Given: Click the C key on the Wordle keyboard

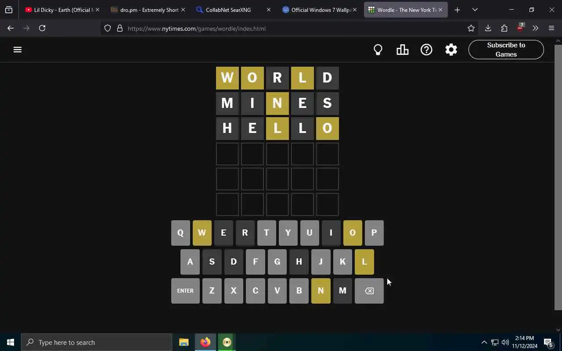Looking at the screenshot, I should pos(256,290).
